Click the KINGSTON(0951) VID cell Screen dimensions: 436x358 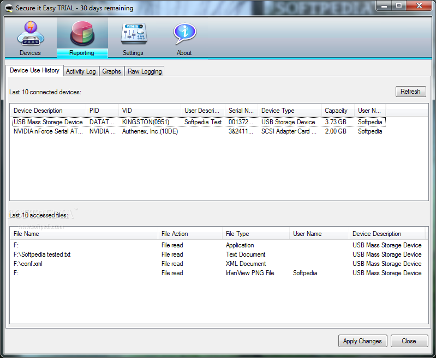[146, 122]
